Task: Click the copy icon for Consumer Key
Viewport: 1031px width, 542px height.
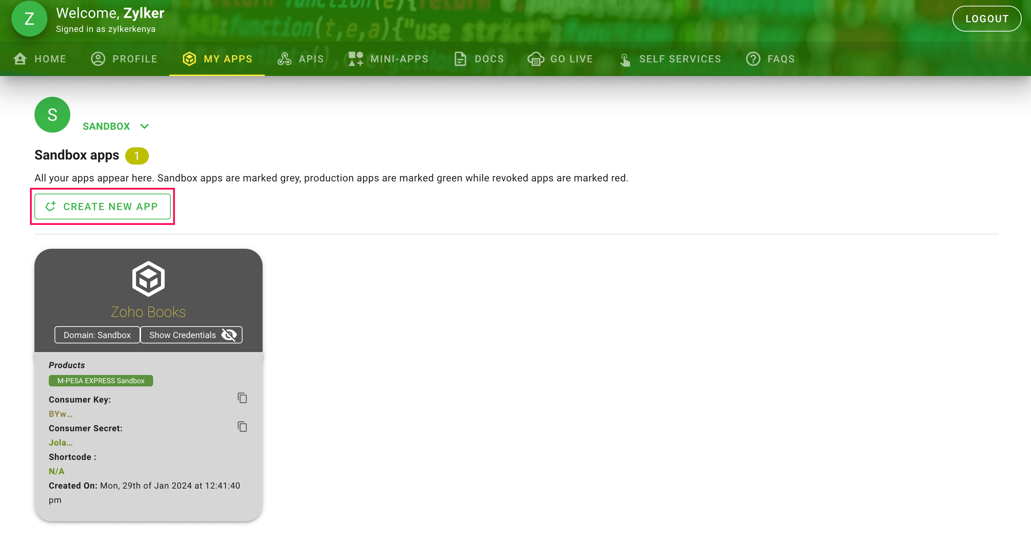Action: (x=242, y=398)
